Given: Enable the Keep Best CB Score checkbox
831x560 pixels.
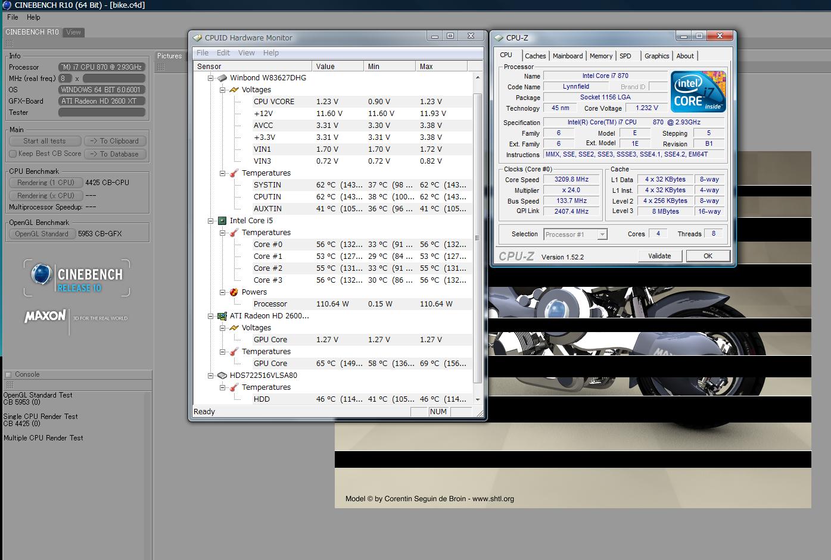Looking at the screenshot, I should (13, 154).
